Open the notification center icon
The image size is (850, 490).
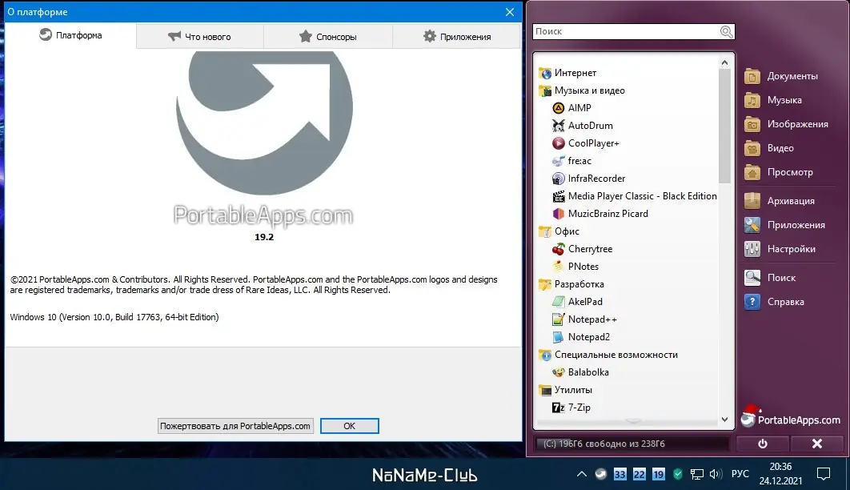[824, 474]
